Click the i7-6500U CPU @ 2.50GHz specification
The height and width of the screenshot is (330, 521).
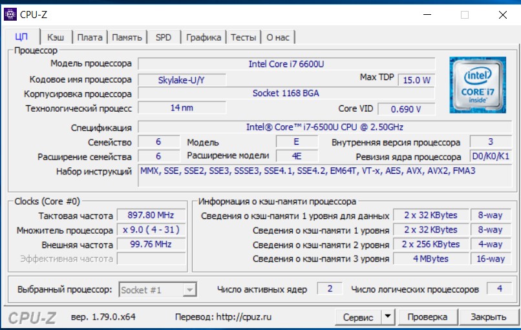(324, 127)
